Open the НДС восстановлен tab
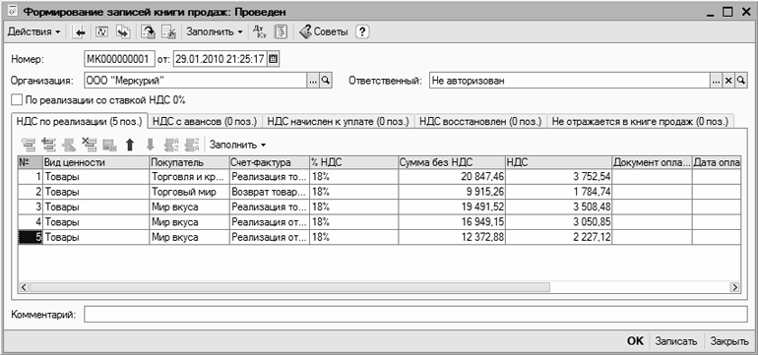The width and height of the screenshot is (758, 355). point(480,121)
